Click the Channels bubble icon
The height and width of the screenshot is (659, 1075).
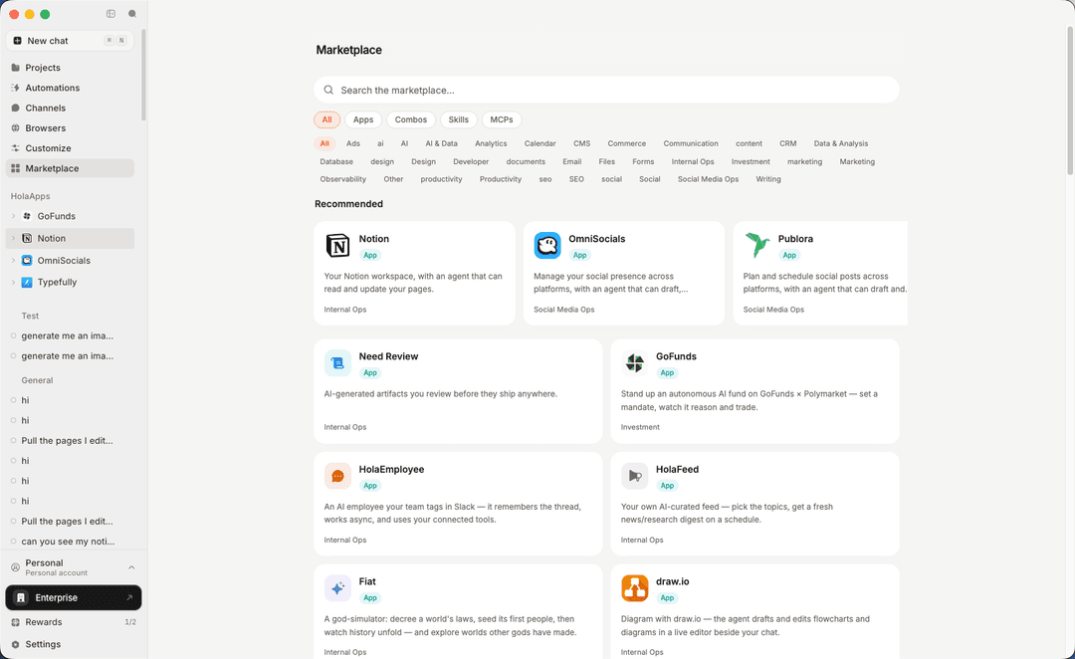[x=16, y=108]
